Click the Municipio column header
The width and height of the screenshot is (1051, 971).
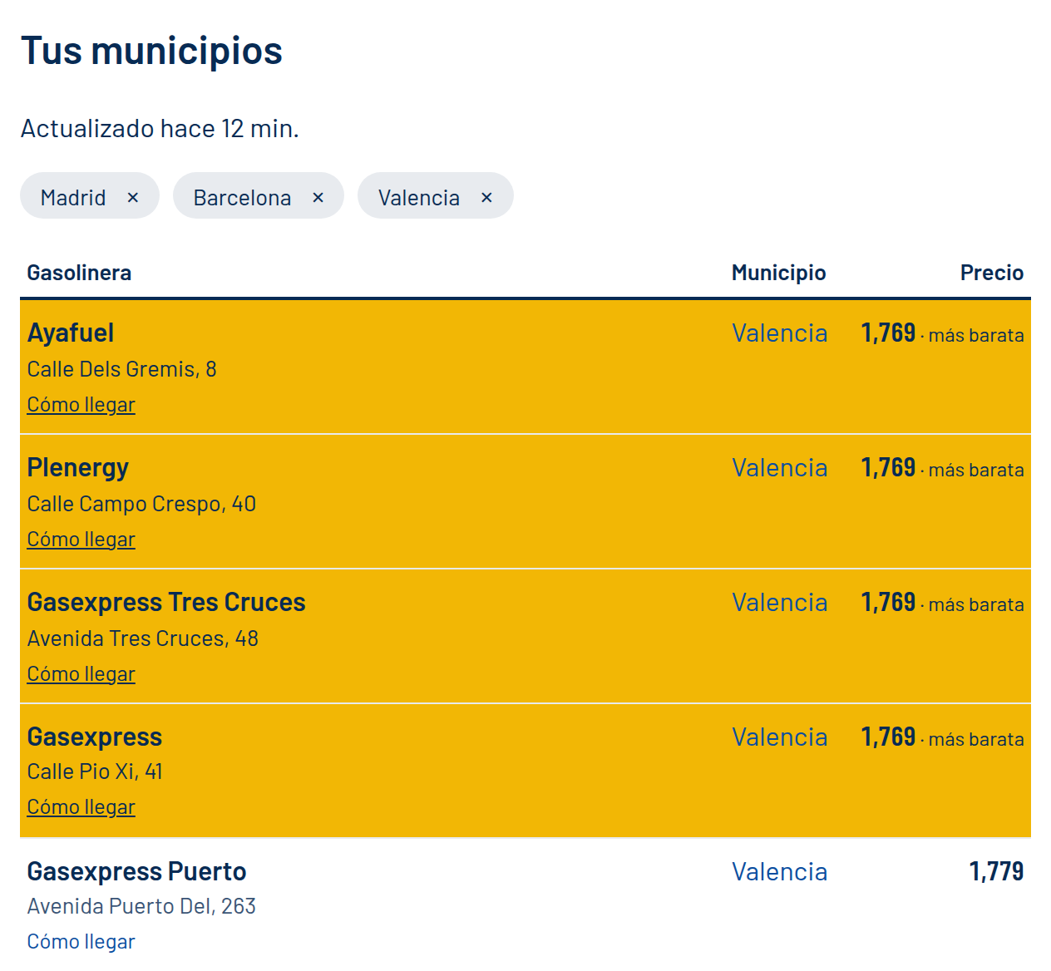778,273
